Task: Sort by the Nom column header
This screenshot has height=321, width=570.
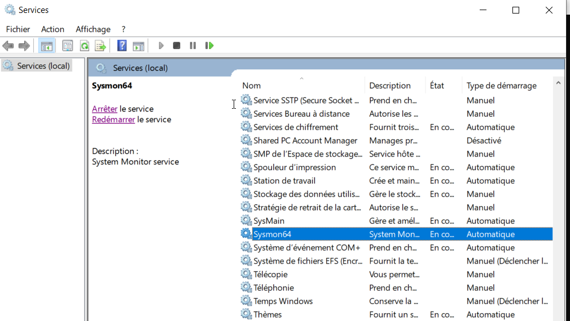Action: pos(252,86)
